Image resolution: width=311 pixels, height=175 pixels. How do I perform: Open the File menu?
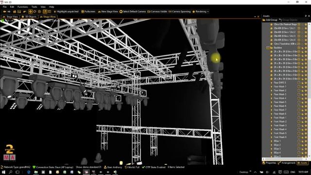pos(4,7)
